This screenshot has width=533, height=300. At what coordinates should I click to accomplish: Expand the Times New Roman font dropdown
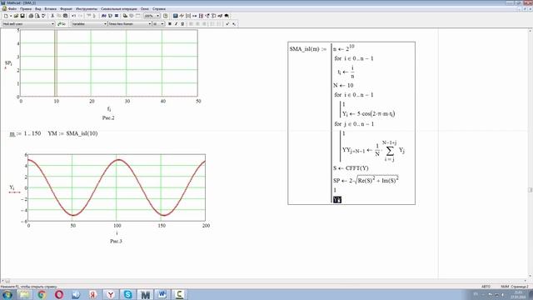pos(150,24)
